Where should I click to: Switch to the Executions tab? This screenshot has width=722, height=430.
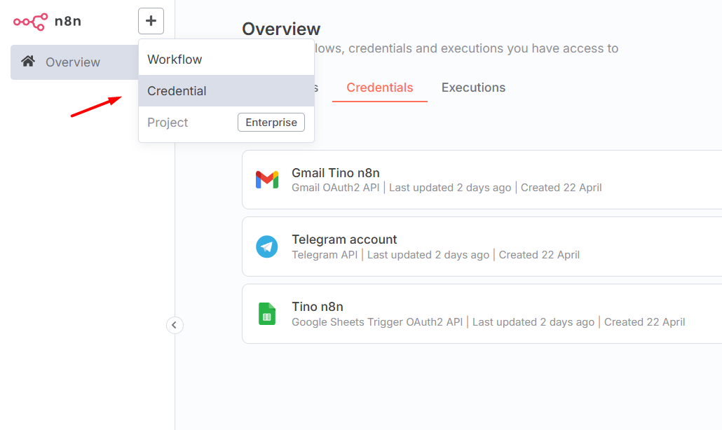tap(473, 88)
